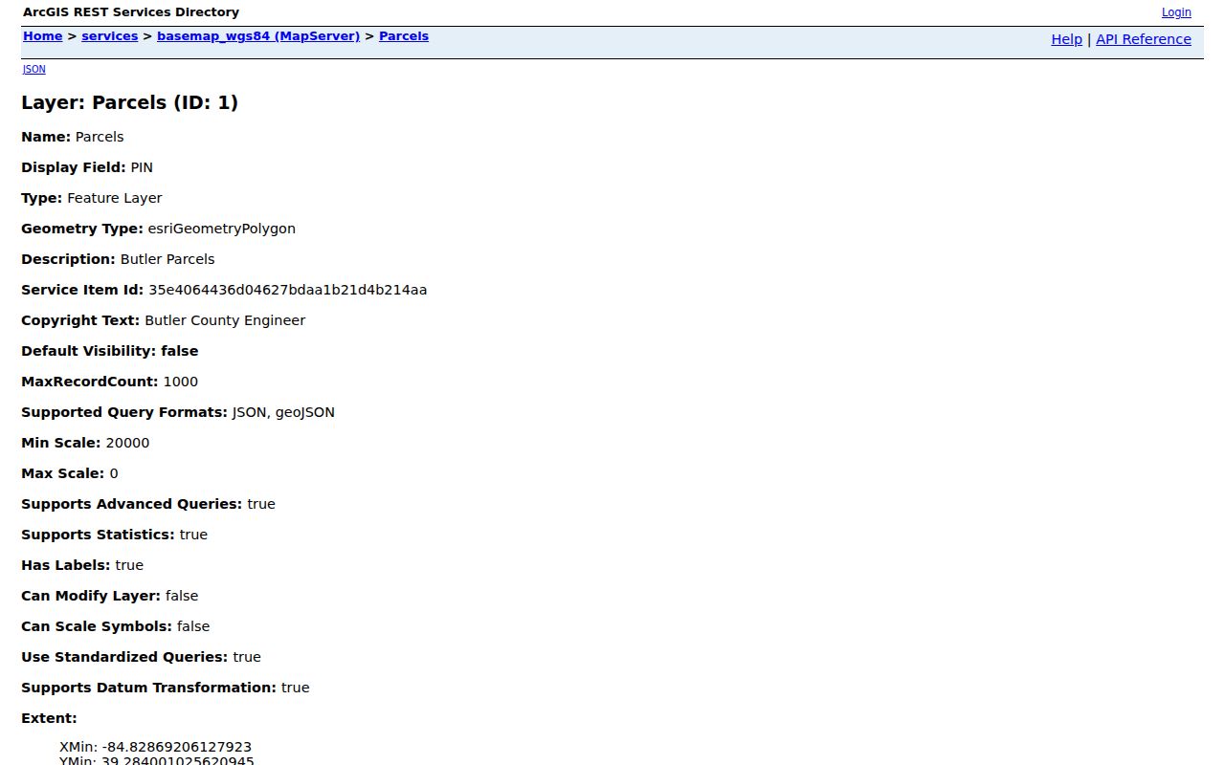Select the Default Visibility: false line
Screen dimensions: 1225x765
click(x=110, y=351)
